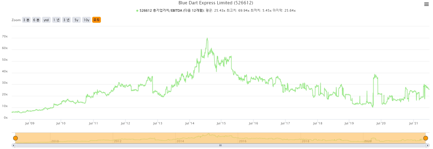Image resolution: width=433 pixels, height=149 pixels.
Task: Click the 0x y-axis label
Action: click(x=6, y=118)
